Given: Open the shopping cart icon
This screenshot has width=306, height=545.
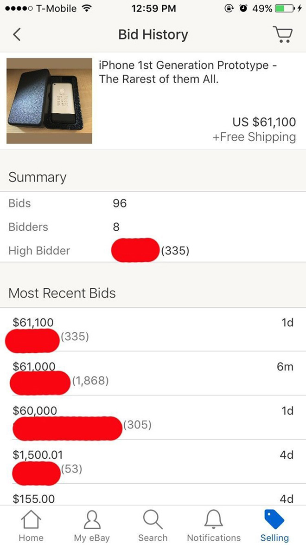Looking at the screenshot, I should point(282,34).
